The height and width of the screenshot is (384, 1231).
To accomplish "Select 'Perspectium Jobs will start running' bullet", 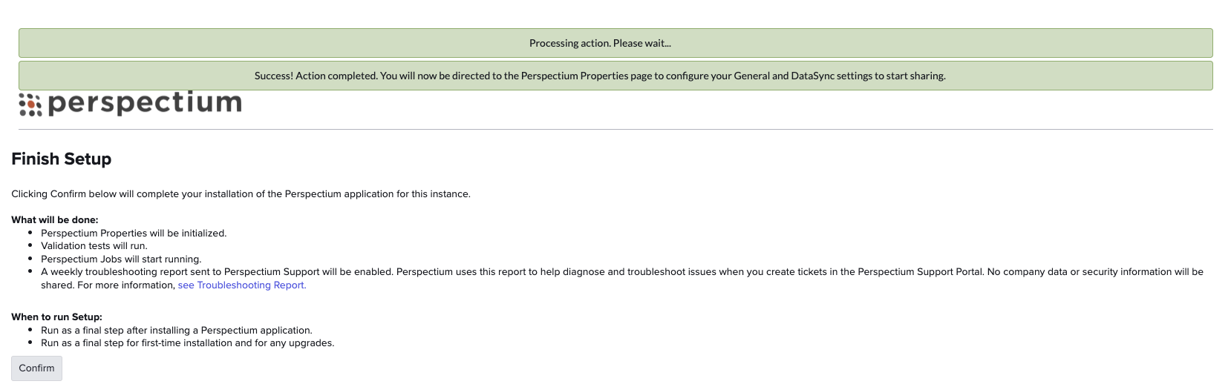I will tap(121, 259).
